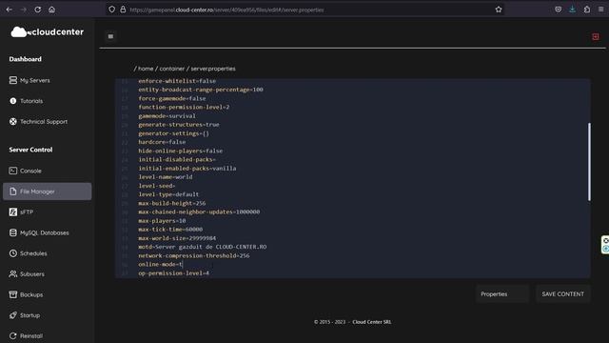Click the max-tick-time=60000 line
The width and height of the screenshot is (609, 343).
pos(170,230)
